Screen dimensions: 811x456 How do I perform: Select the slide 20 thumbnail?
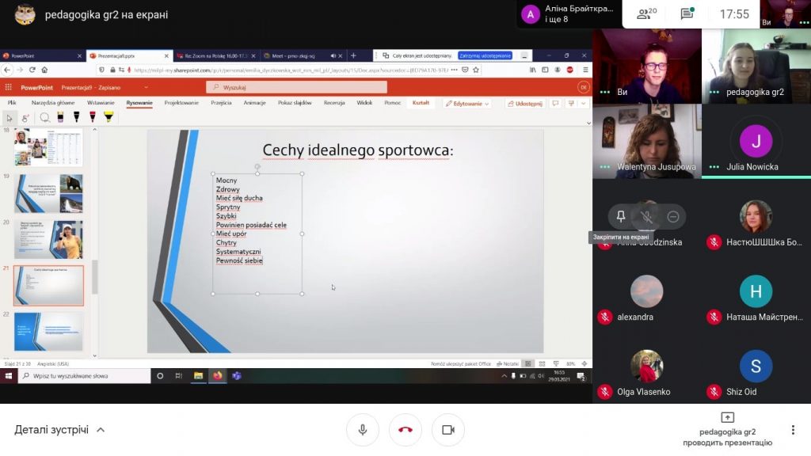48,239
